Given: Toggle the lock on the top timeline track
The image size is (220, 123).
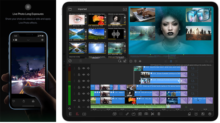Looking at the screenshot, I should 79,68.
